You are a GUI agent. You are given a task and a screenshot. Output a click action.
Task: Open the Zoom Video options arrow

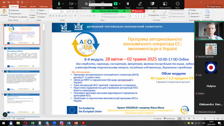coord(75,4)
